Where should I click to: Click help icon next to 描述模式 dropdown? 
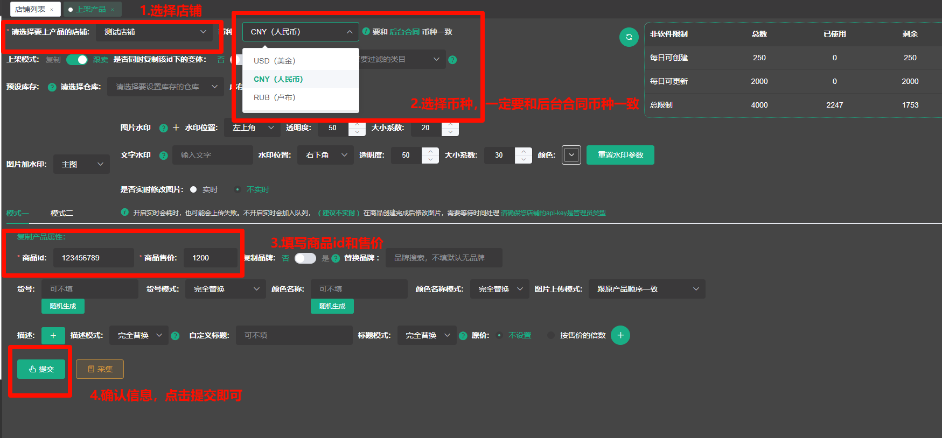click(x=175, y=336)
